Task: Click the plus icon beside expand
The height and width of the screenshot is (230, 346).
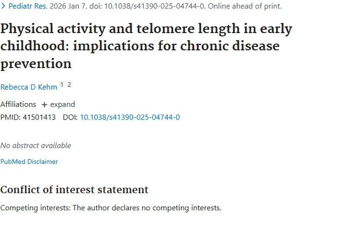Action: (x=44, y=104)
